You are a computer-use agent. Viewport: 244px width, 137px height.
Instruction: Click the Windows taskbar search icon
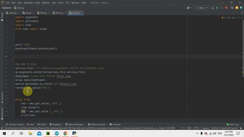click(13, 134)
